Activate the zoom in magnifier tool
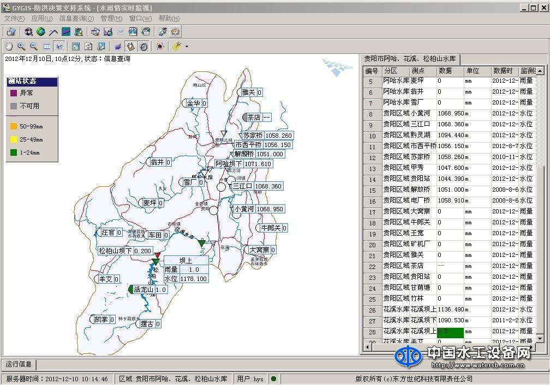Viewport: 550px width, 385px height. click(21, 46)
